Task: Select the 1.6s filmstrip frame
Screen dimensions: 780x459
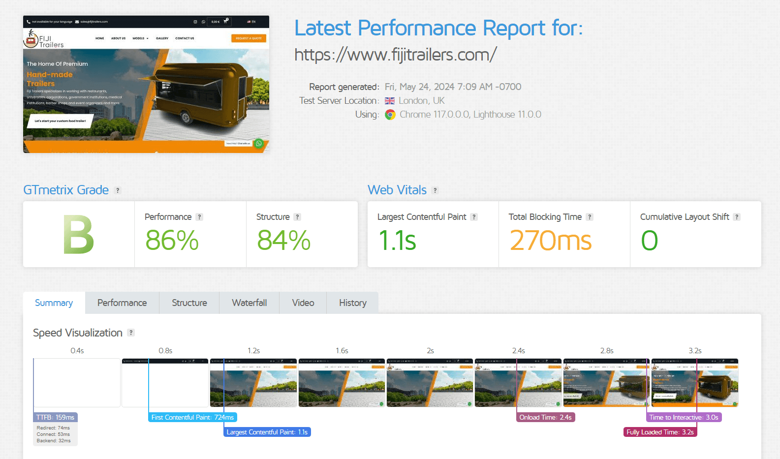Action: coord(342,383)
